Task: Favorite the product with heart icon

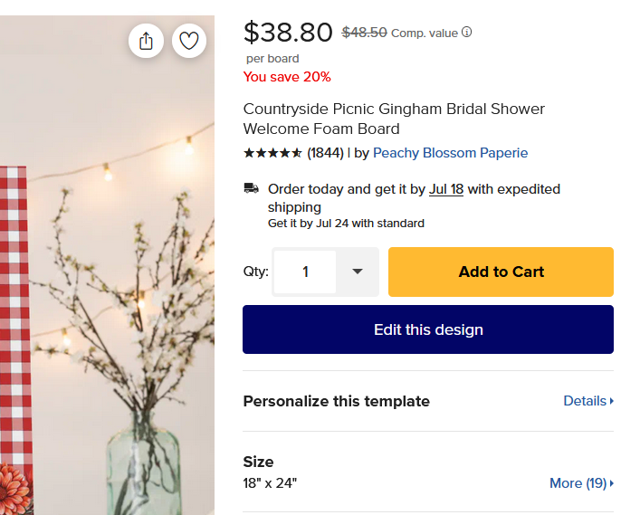Action: (189, 41)
